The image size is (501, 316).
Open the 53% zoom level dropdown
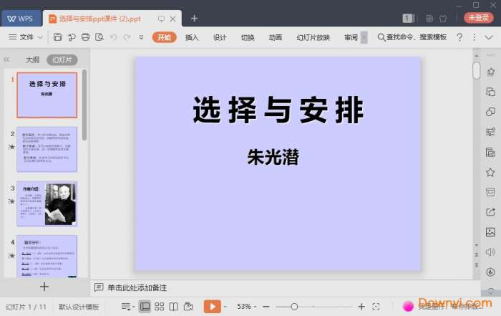pyautogui.click(x=246, y=307)
